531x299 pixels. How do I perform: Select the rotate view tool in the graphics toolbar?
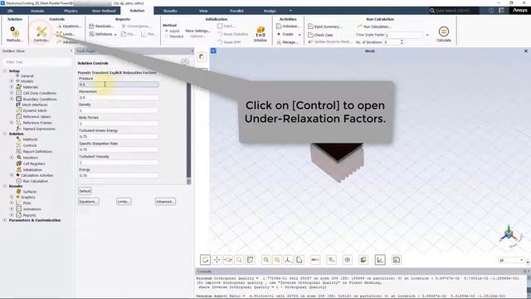(x=205, y=260)
